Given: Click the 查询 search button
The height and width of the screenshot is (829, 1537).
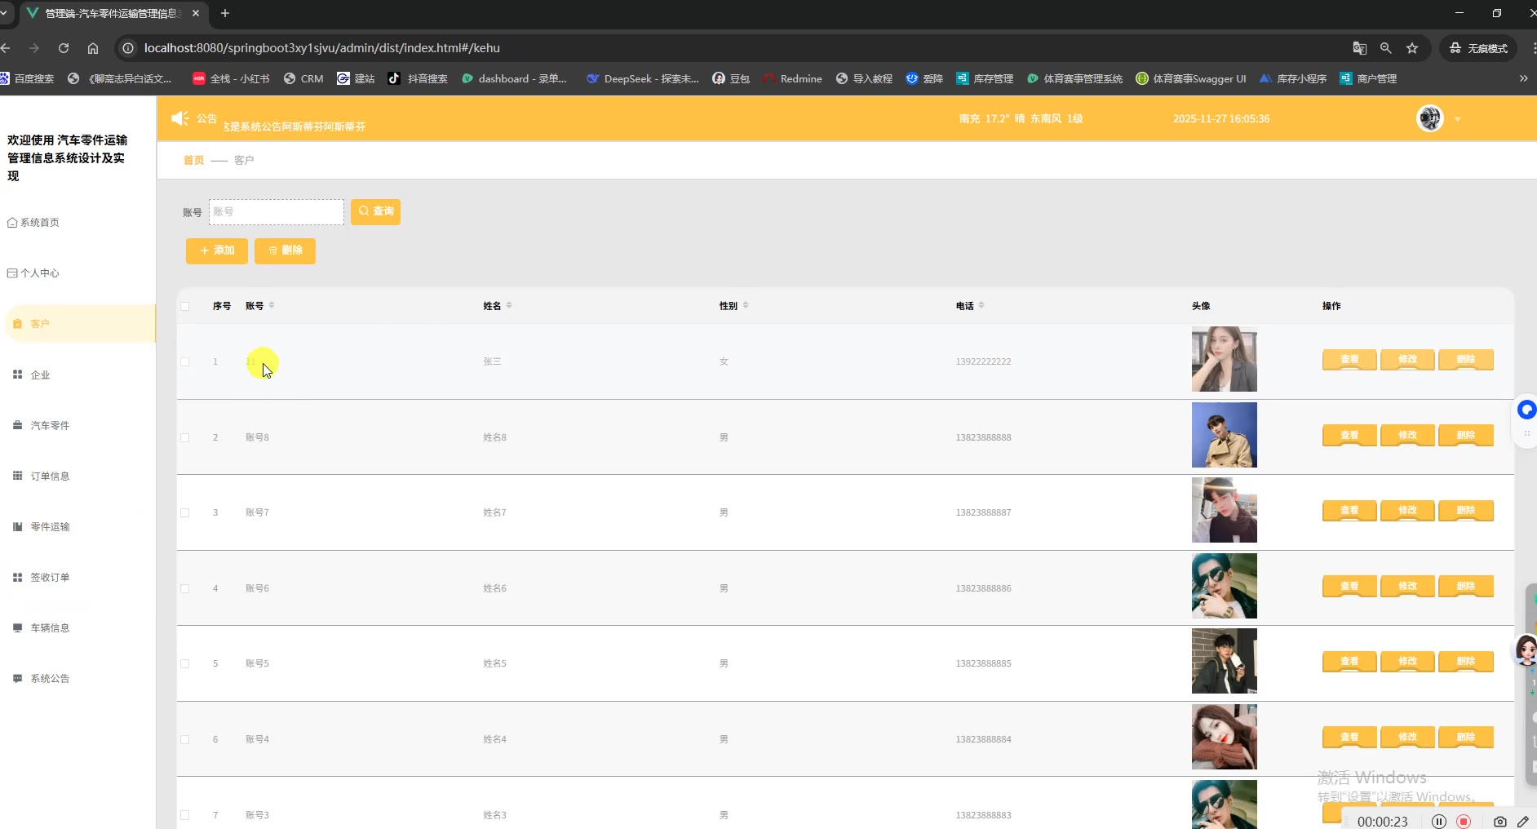Looking at the screenshot, I should 375,211.
